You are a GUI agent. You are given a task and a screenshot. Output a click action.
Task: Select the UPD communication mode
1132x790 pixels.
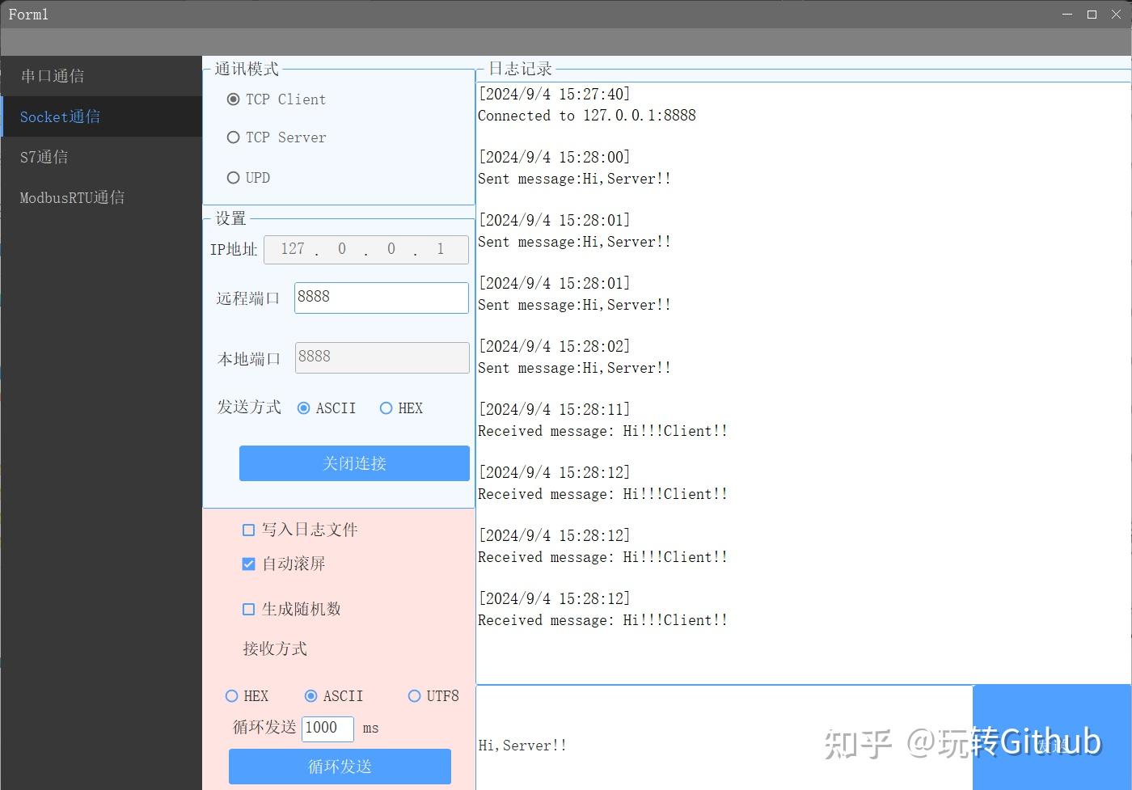tap(249, 178)
